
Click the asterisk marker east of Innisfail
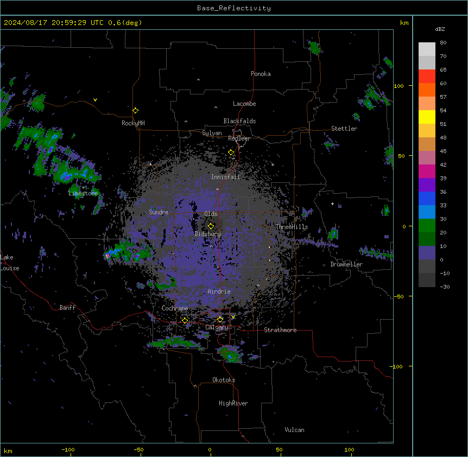tap(273, 164)
